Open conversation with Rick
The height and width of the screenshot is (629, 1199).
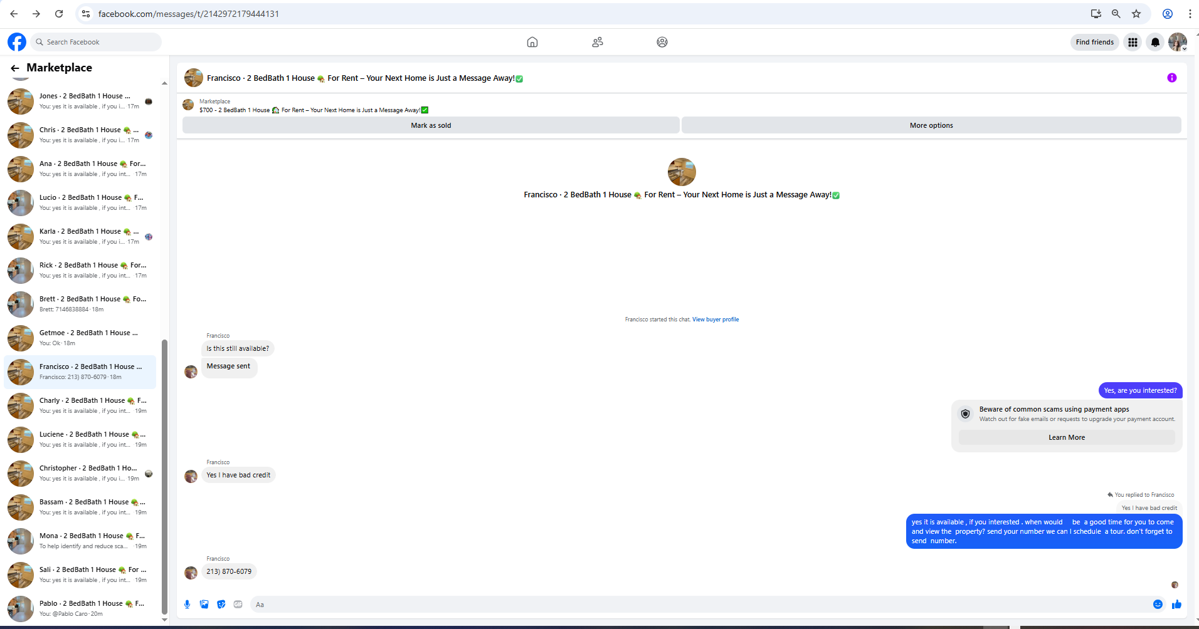tap(80, 271)
